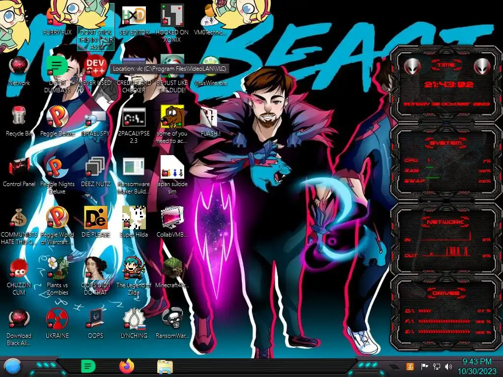The width and height of the screenshot is (503, 377).
Task: Click the NETWORK widget header
Action: [446, 222]
